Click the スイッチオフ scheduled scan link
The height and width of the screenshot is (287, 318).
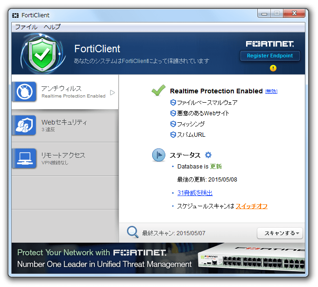click(x=252, y=206)
